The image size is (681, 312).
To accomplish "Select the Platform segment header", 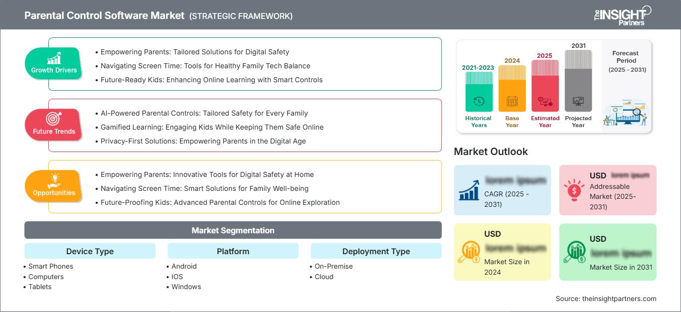I will tap(233, 251).
